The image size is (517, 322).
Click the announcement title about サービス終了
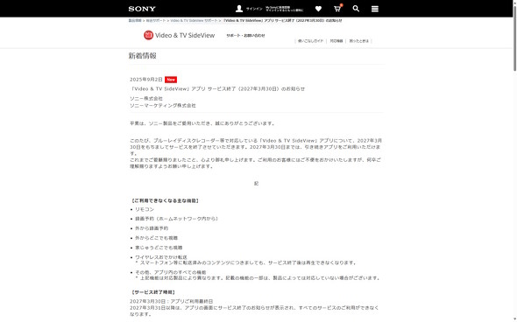(x=217, y=89)
